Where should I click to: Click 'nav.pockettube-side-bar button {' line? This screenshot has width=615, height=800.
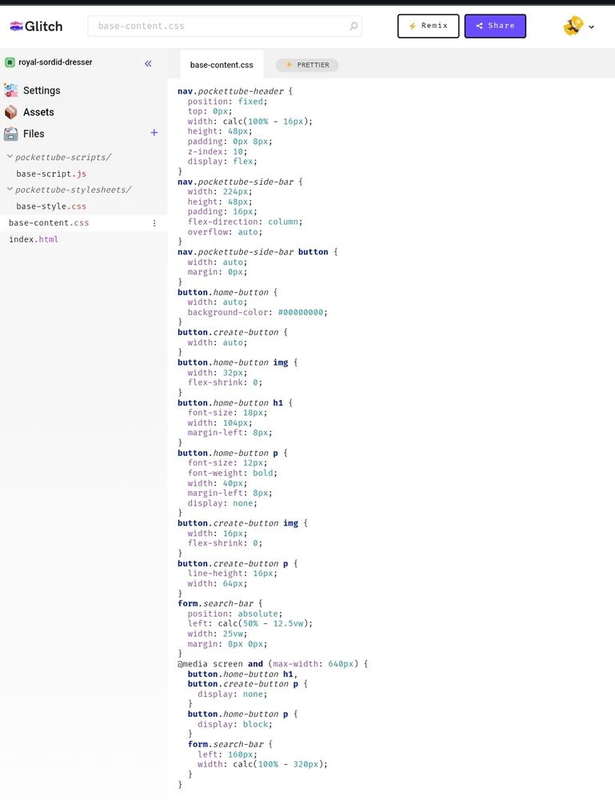click(x=258, y=252)
